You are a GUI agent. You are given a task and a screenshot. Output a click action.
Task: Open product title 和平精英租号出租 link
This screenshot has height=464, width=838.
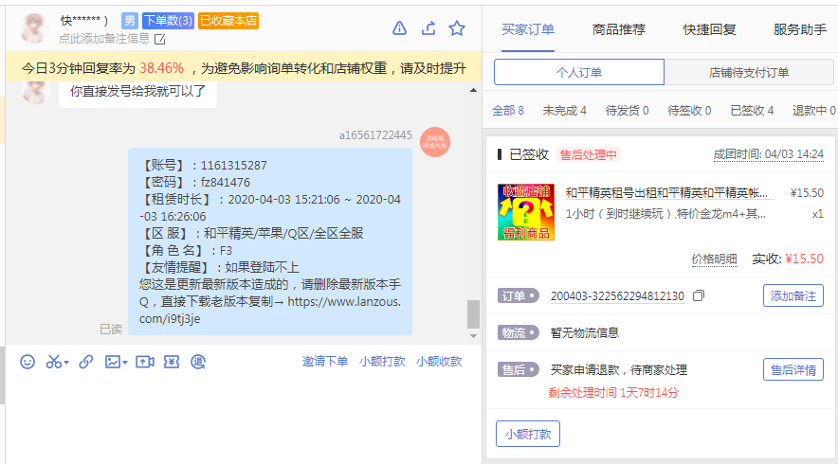click(667, 193)
